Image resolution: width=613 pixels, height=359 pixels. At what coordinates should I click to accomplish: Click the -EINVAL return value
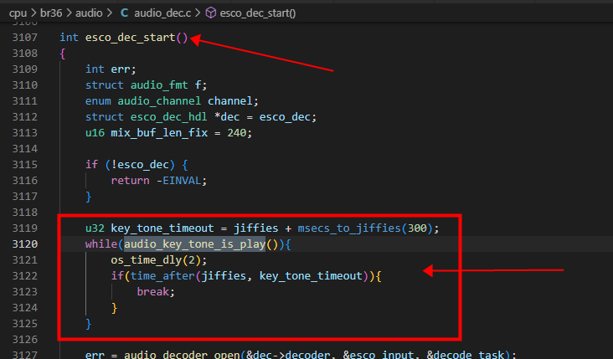[178, 181]
